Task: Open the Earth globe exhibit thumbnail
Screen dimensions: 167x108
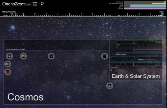Action: pyautogui.click(x=109, y=86)
